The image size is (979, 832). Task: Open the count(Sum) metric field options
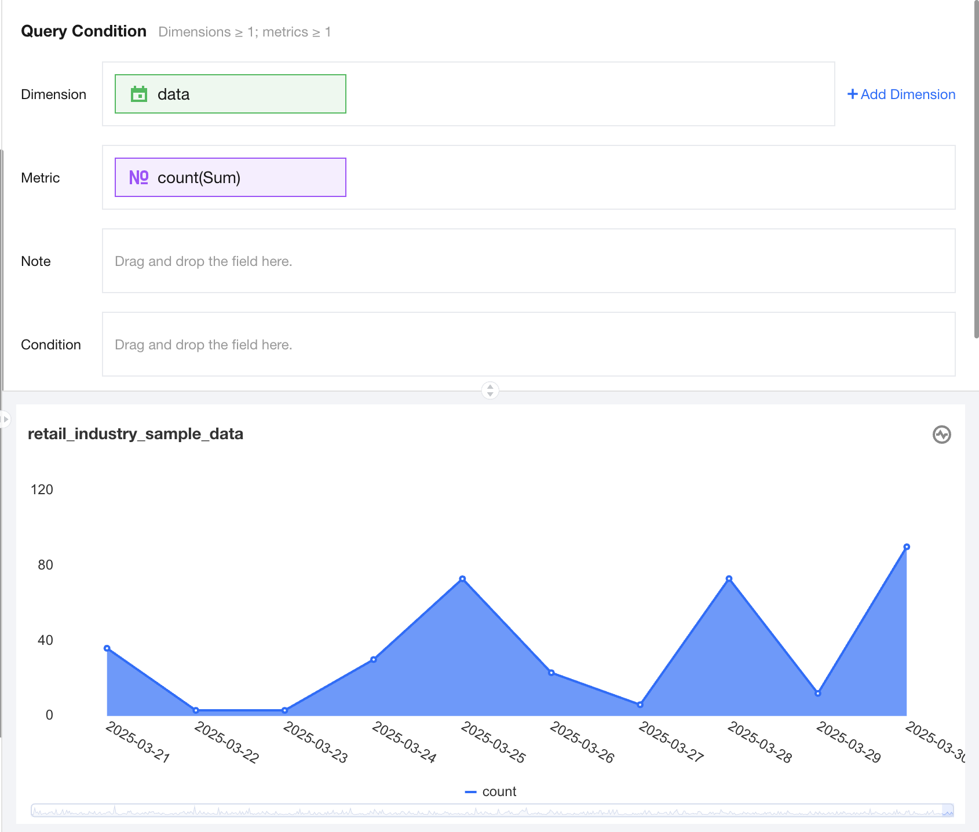click(230, 177)
